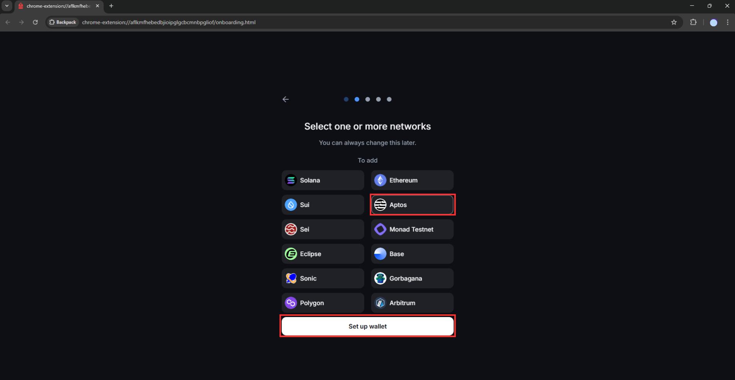Viewport: 735px width, 380px height.
Task: Click the second onboarding step dot
Action: click(x=357, y=99)
